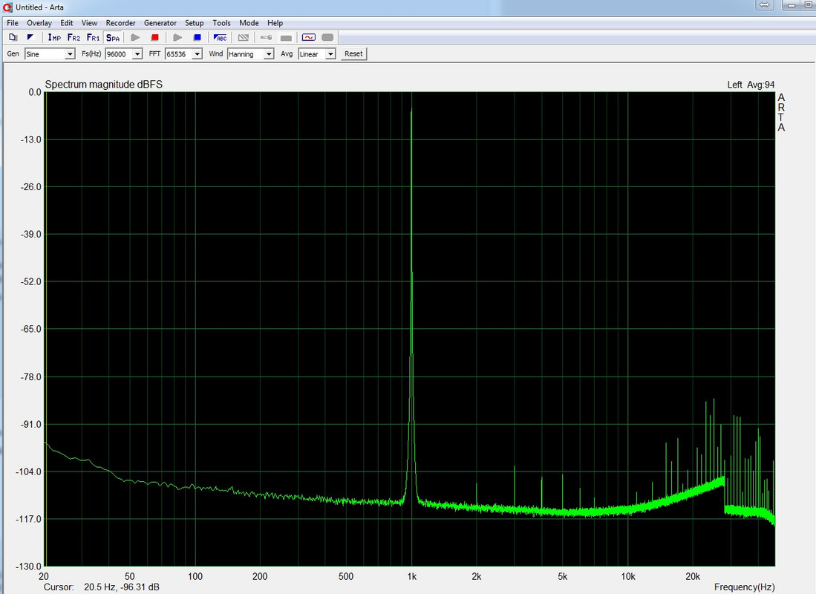Open the Help menu
The image size is (816, 594).
pyautogui.click(x=275, y=23)
